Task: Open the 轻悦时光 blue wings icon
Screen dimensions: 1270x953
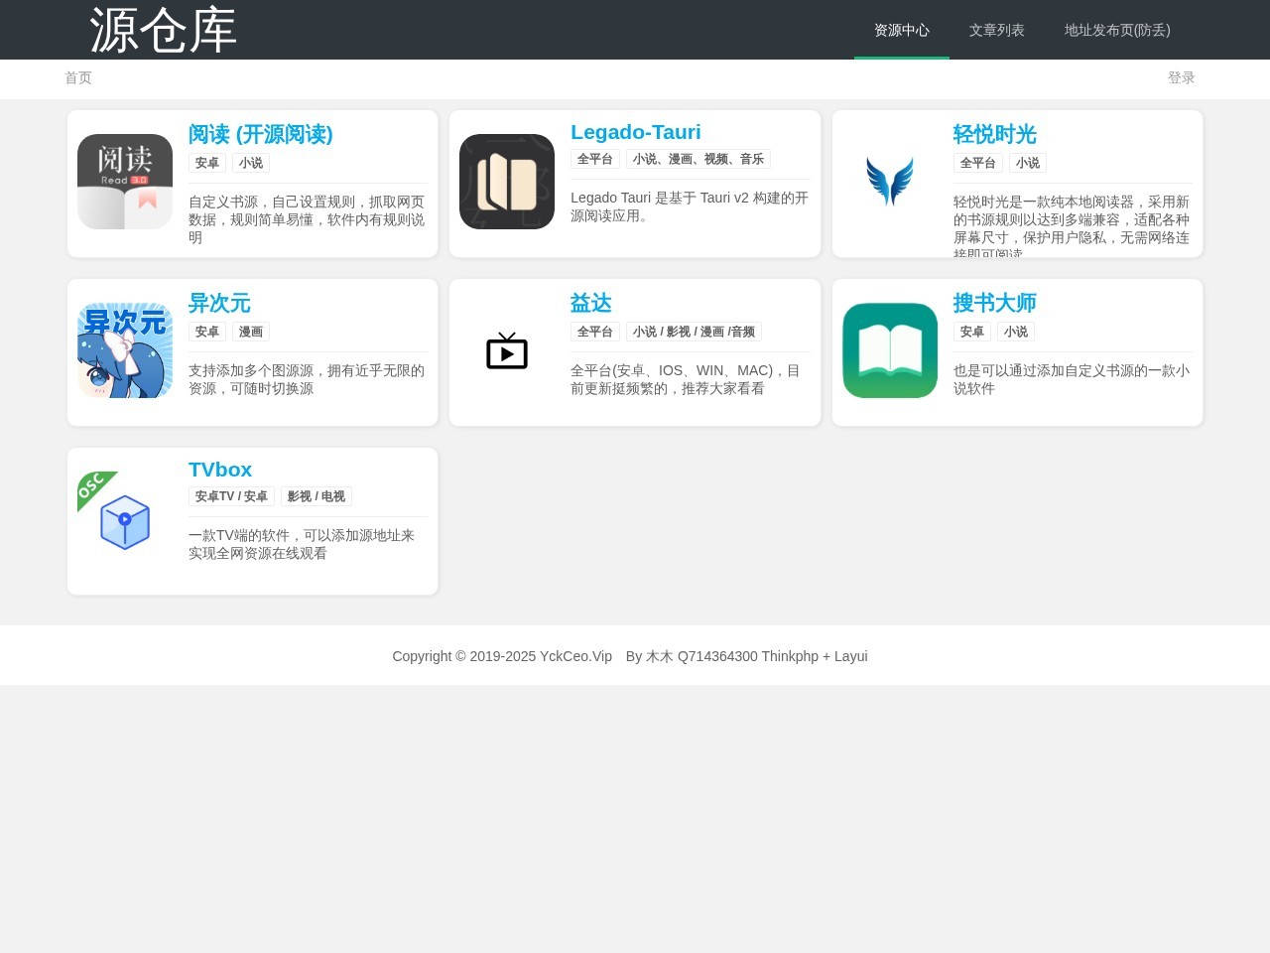Action: point(890,182)
